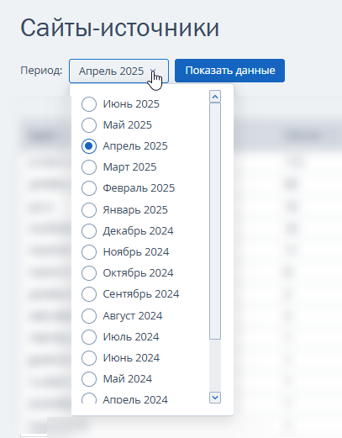This screenshot has width=342, height=438.
Task: Select Январь 2025 period option
Action: pos(89,210)
